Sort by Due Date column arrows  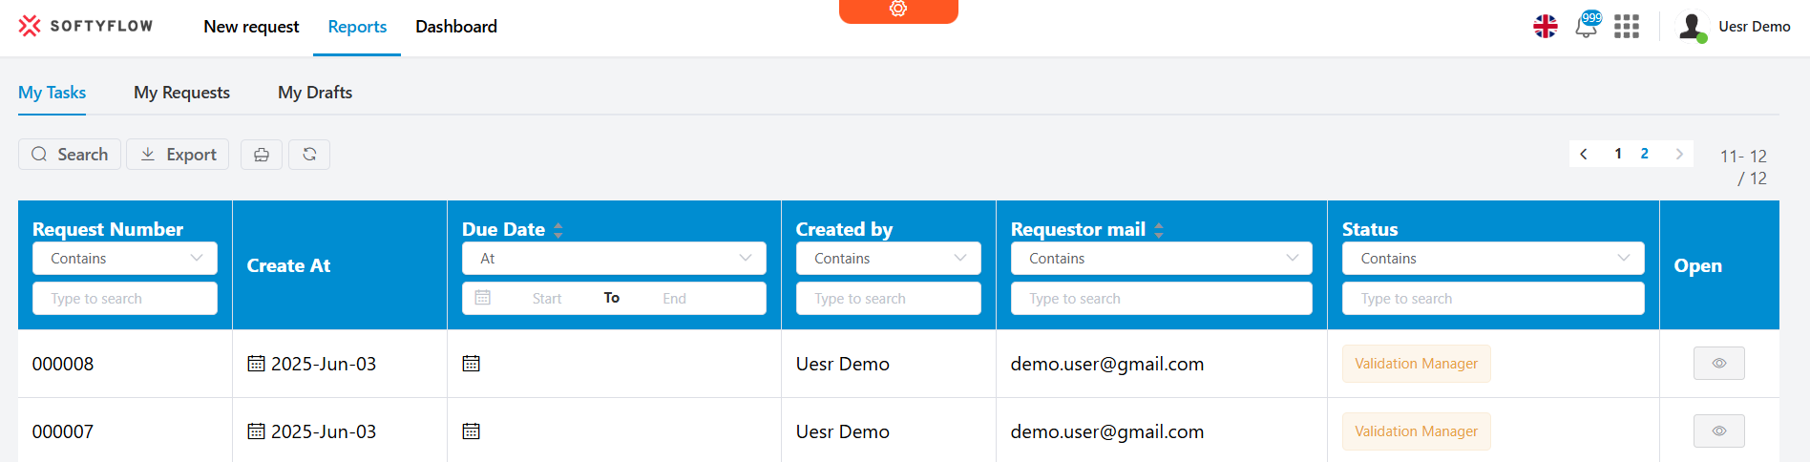(x=558, y=230)
